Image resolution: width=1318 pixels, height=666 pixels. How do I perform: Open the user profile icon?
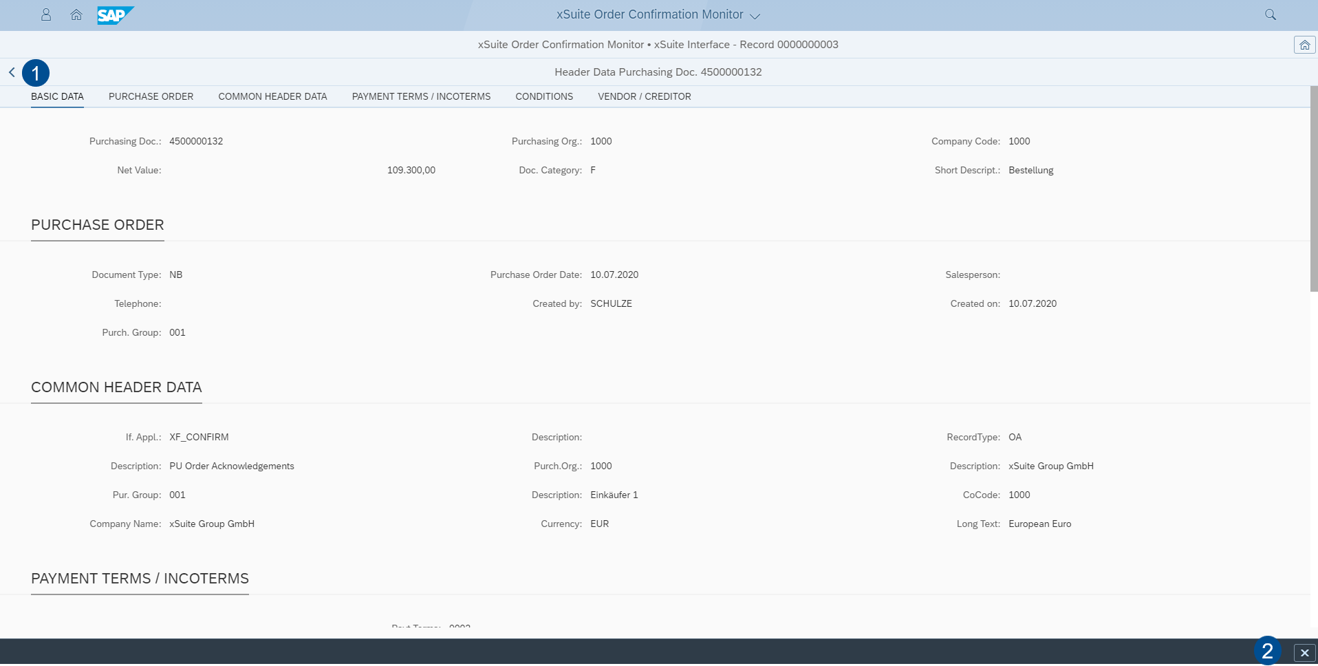coord(46,14)
